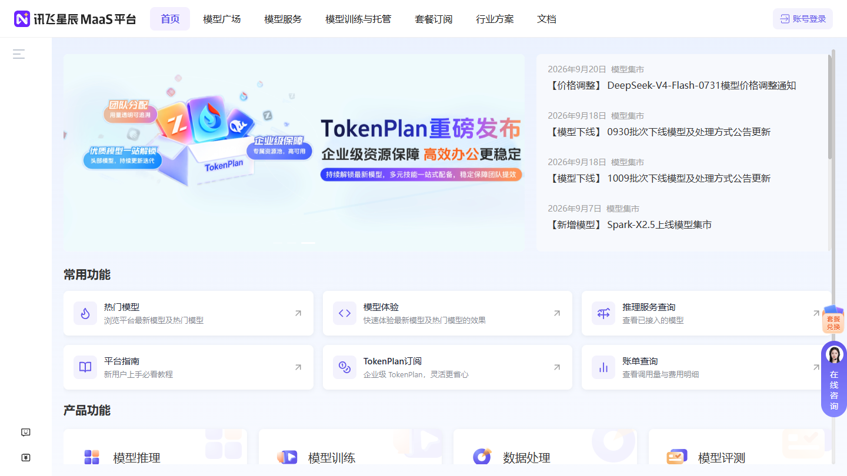Click the announcements panel scrollbar
This screenshot has height=476, width=847.
click(830, 107)
